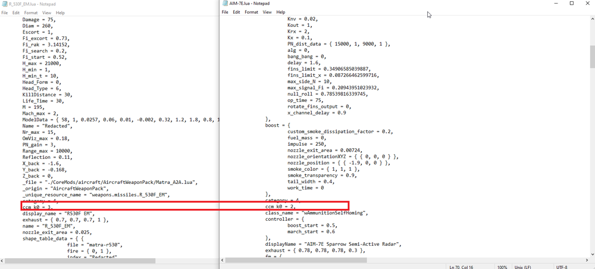Open View menu in AIM-7E.lua window

coord(267,12)
